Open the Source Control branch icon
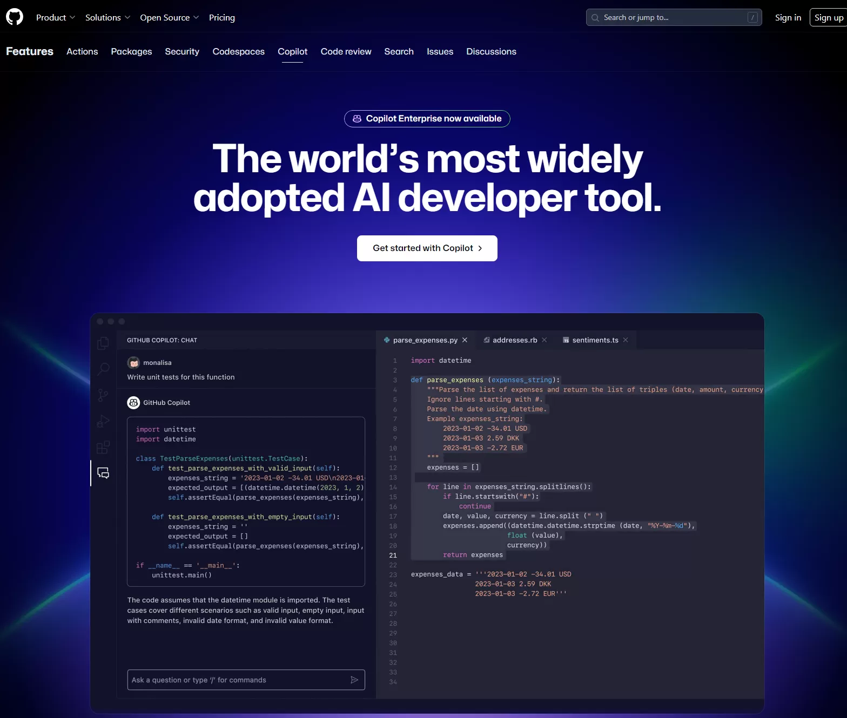The image size is (847, 718). point(103,395)
